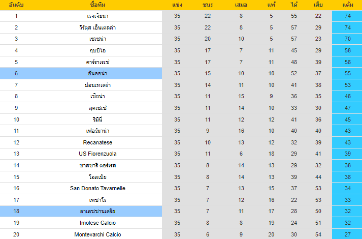Open San Donato Tavarnelle team link

click(97, 188)
